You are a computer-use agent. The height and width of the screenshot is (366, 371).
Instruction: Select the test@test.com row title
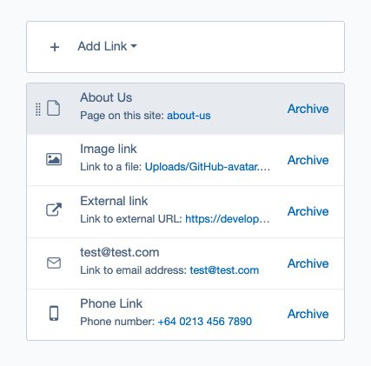pyautogui.click(x=120, y=252)
